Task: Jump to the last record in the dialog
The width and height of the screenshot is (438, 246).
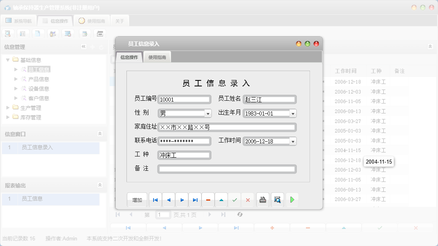Action: click(195, 200)
